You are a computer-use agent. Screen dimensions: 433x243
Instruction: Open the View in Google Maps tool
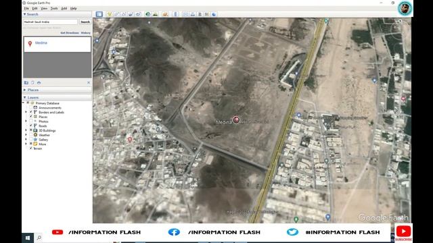(207, 14)
